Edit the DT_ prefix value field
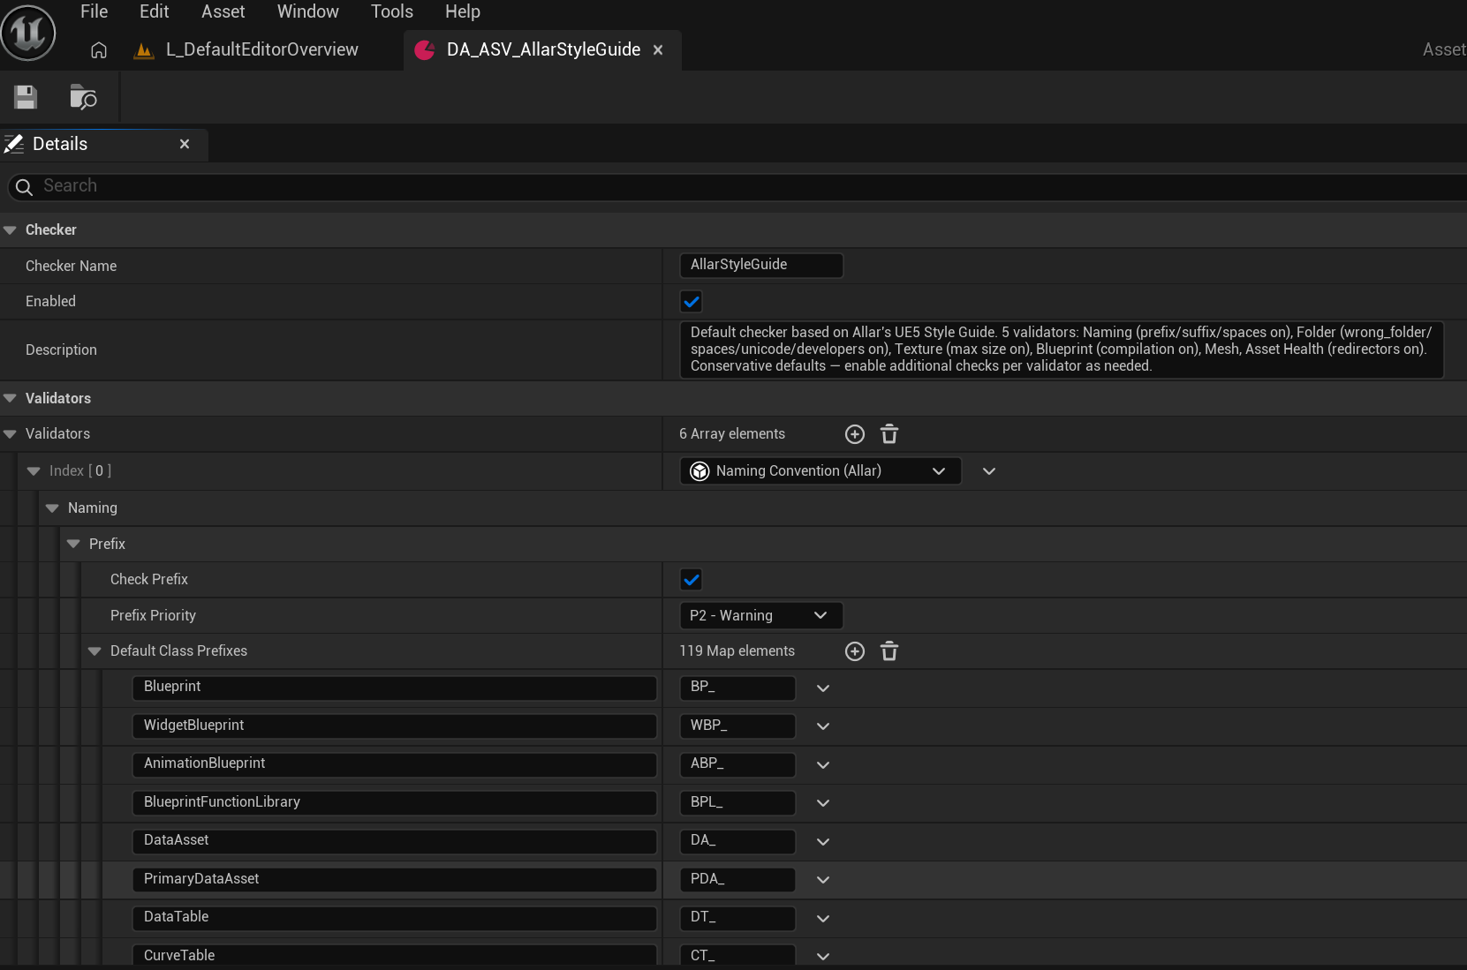Screen dimensions: 1467x970 [x=737, y=918]
